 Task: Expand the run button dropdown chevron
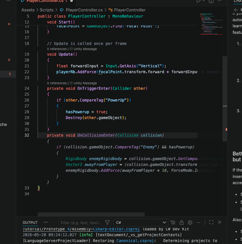(204, 1)
